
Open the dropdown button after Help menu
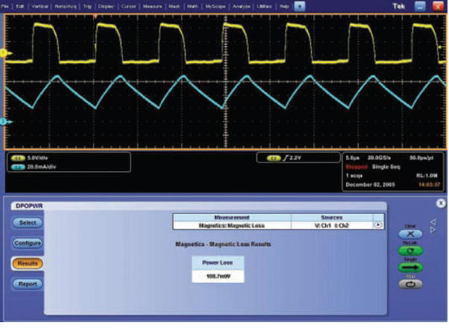pos(300,5)
